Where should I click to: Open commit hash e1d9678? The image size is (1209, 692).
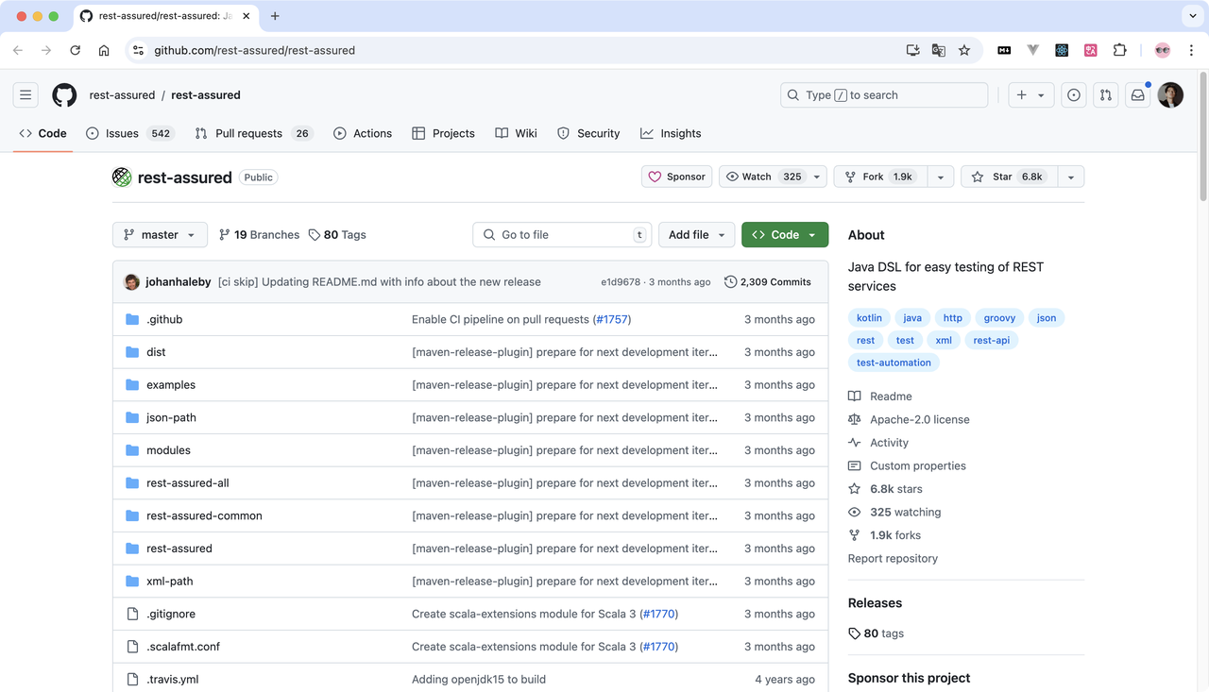click(x=621, y=282)
